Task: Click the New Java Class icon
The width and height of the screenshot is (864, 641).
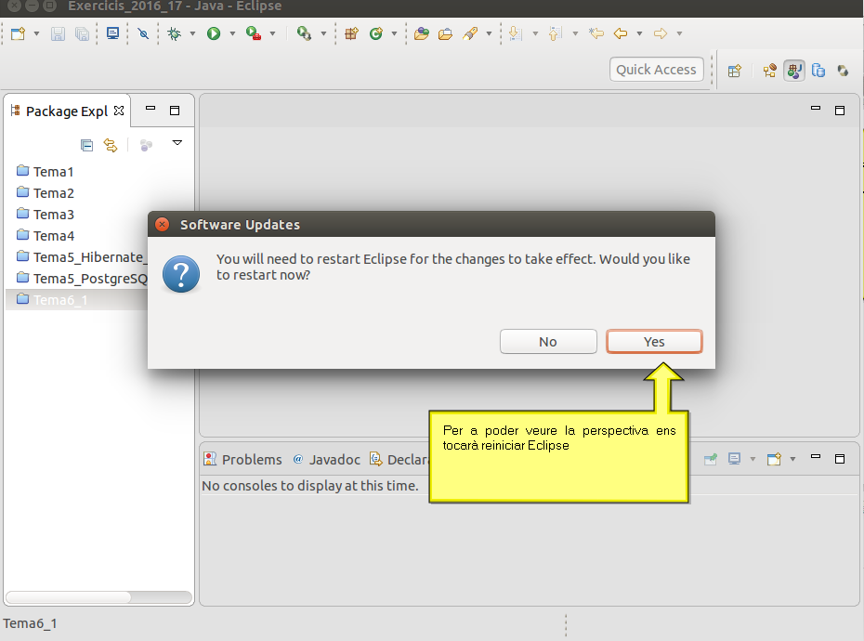Action: (x=376, y=33)
